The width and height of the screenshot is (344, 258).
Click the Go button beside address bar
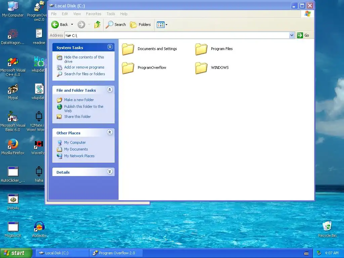pos(303,35)
